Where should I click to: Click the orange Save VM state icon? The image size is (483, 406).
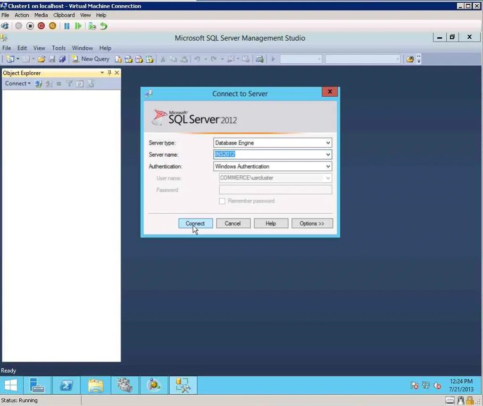[x=53, y=26]
